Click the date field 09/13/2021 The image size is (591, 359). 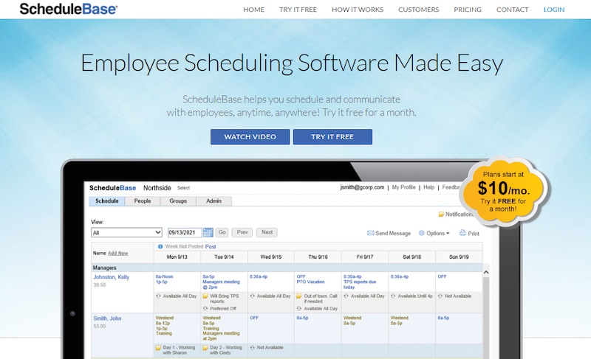tap(185, 233)
